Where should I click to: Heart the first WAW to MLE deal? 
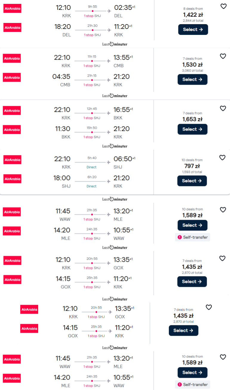coord(223,210)
